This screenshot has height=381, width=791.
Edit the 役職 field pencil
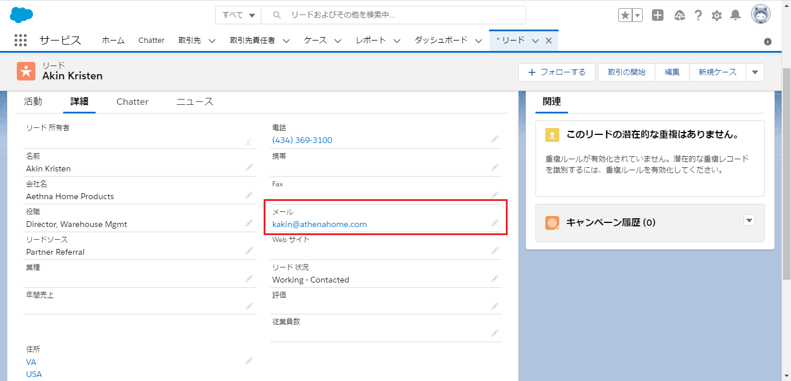tap(249, 224)
